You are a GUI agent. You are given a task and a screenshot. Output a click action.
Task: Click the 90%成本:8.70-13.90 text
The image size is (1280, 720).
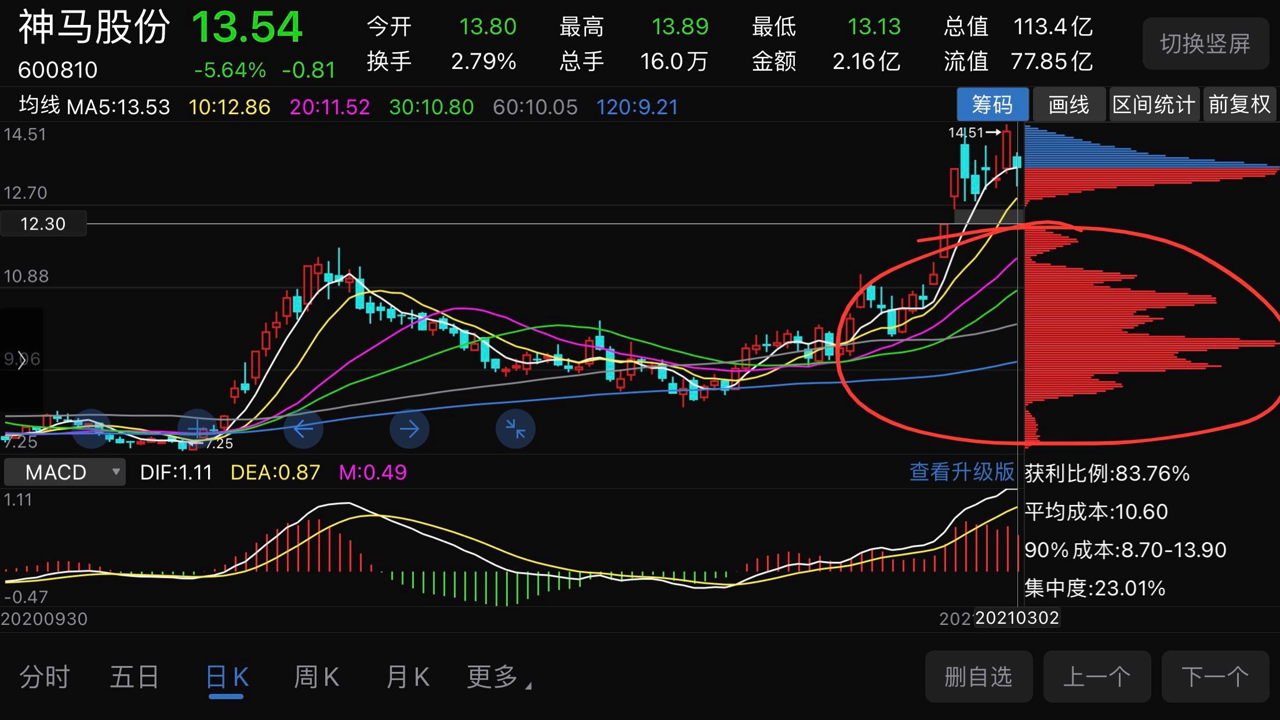(1125, 550)
